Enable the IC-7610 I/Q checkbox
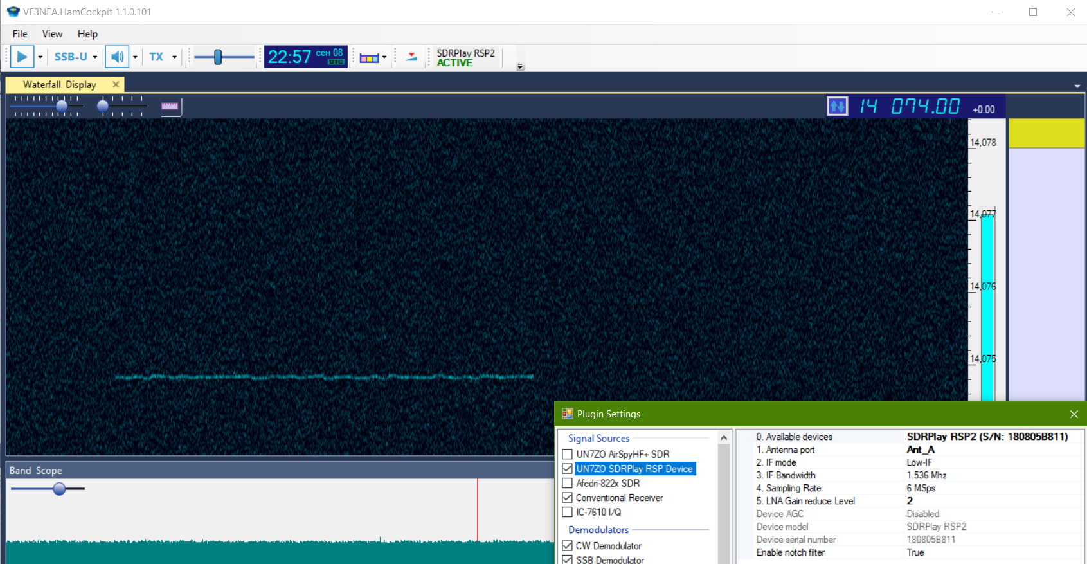1087x564 pixels. tap(567, 512)
